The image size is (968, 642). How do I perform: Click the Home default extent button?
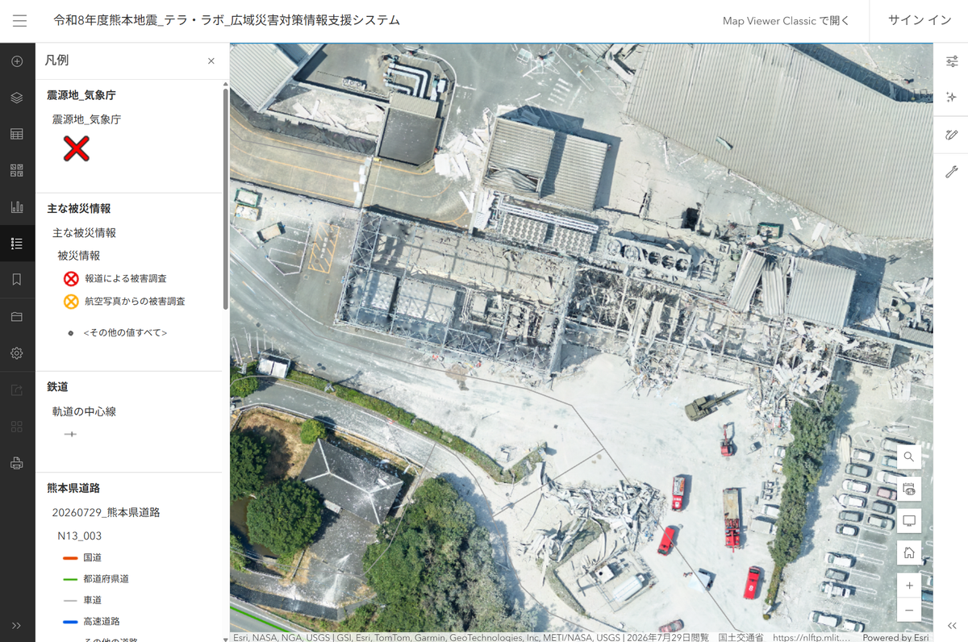pyautogui.click(x=909, y=553)
